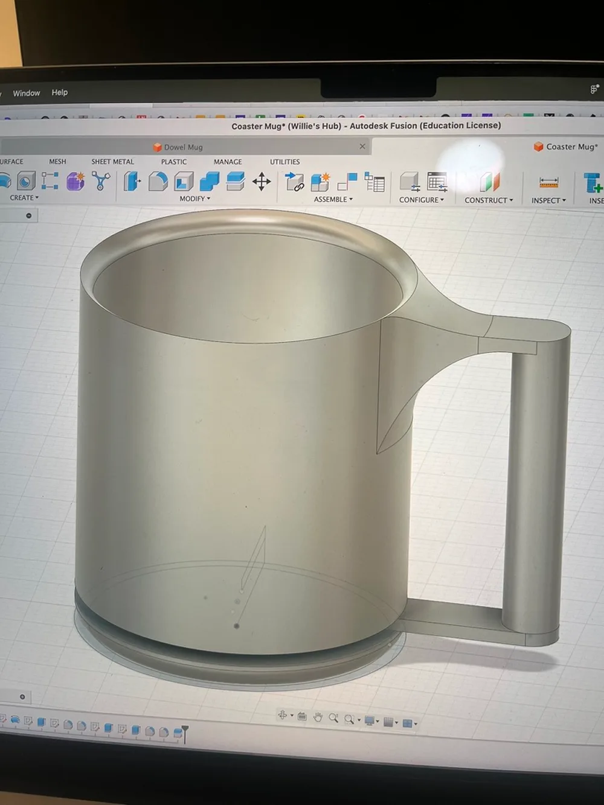The height and width of the screenshot is (805, 604).
Task: Click the Y-shaped branching tool icon
Action: [101, 180]
